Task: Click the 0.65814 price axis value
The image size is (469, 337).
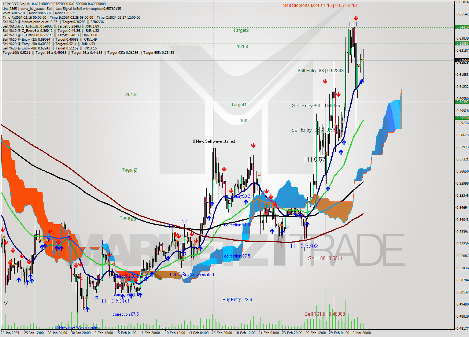Action: coord(462,2)
